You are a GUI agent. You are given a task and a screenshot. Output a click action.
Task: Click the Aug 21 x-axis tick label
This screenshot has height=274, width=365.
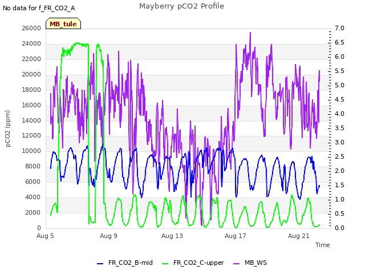[299, 236]
